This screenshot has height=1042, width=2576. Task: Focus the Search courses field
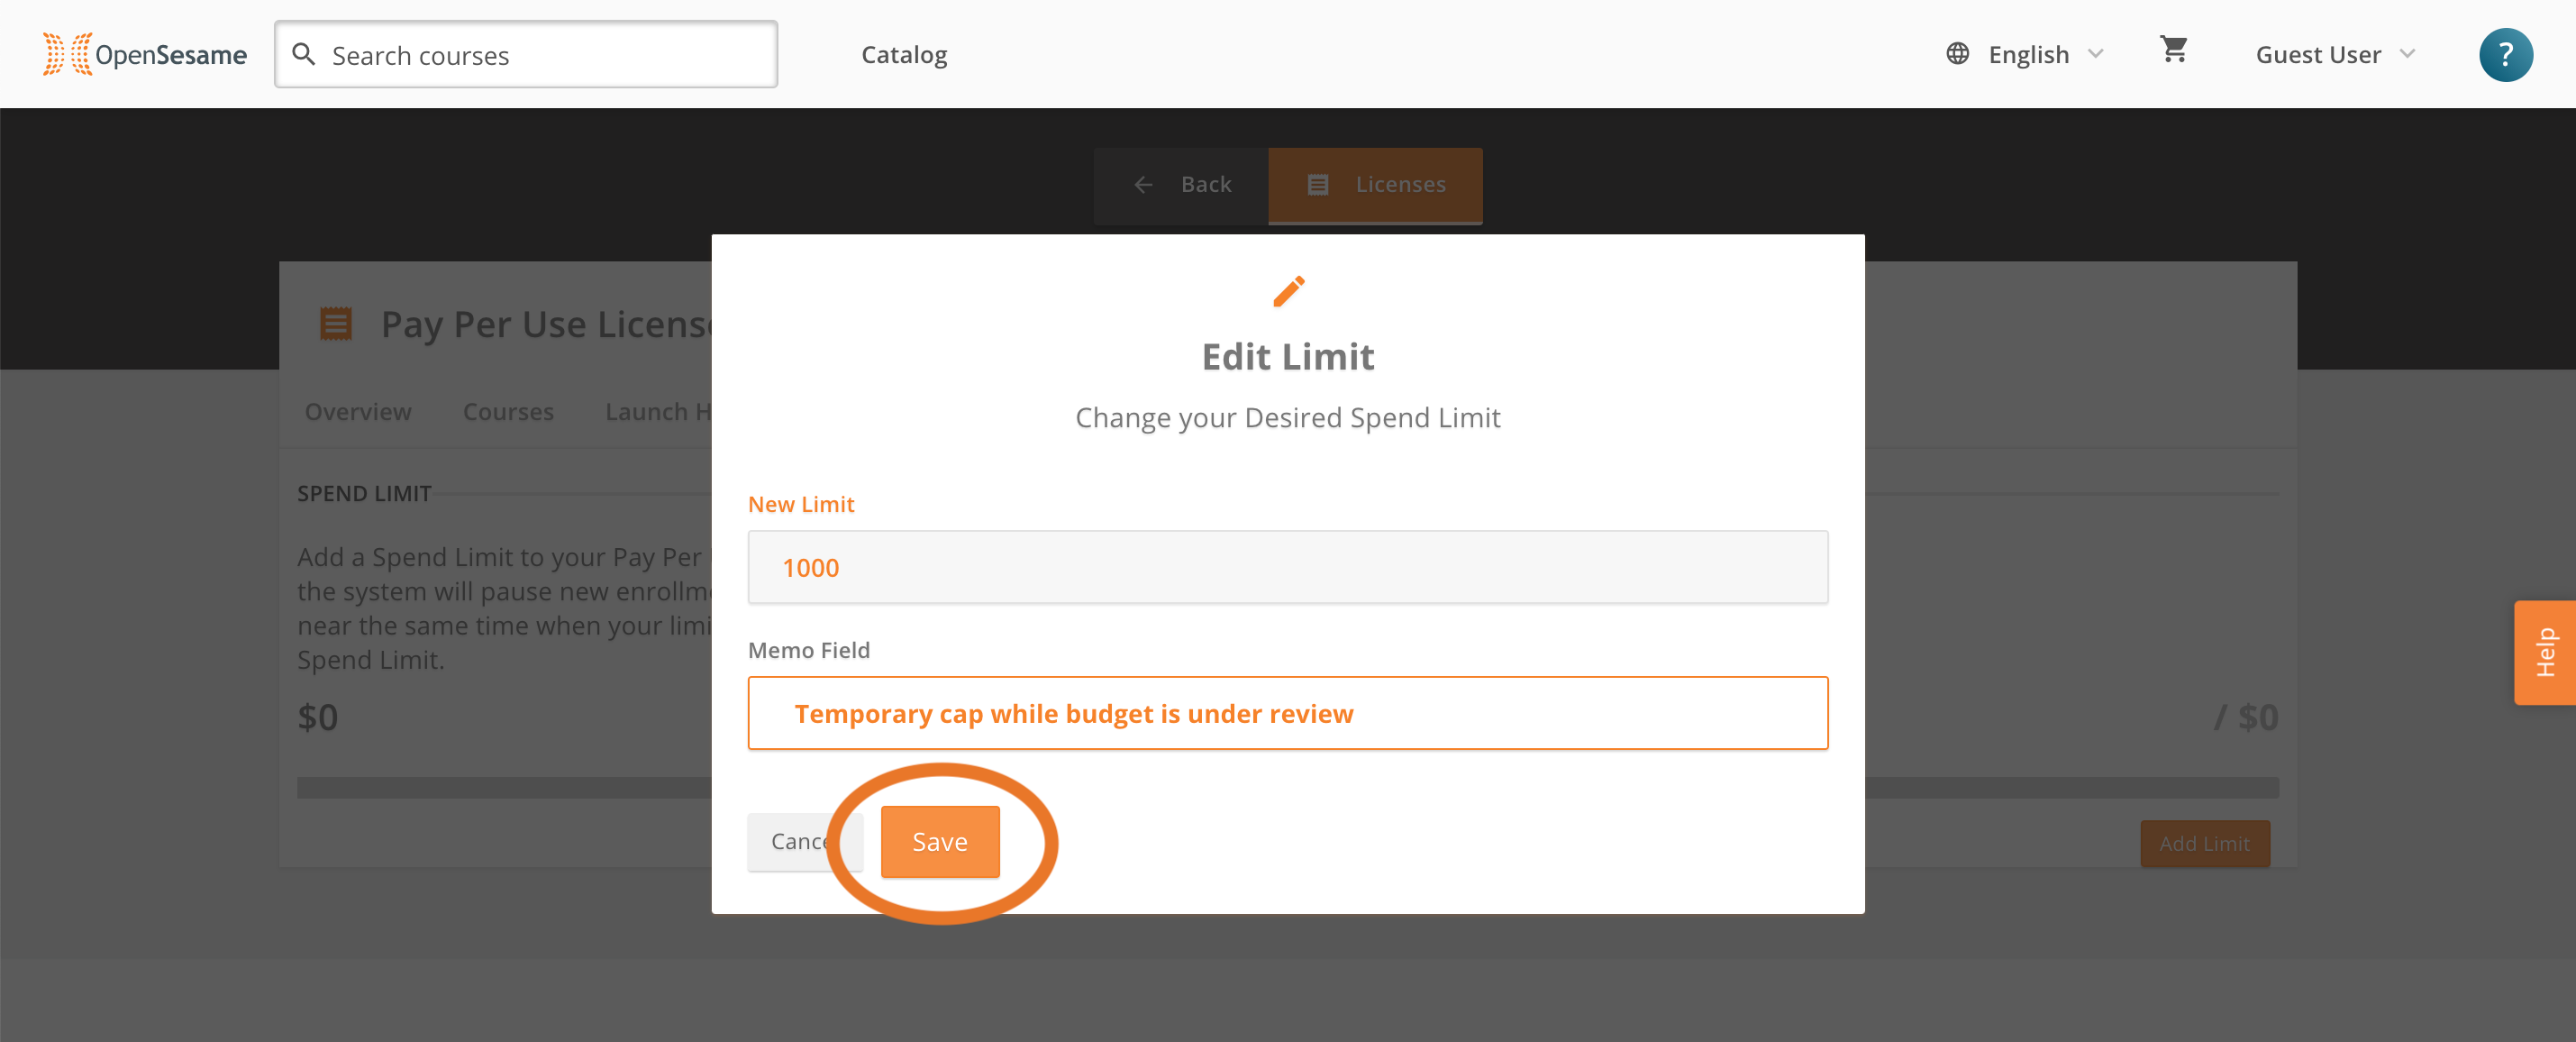(x=526, y=54)
